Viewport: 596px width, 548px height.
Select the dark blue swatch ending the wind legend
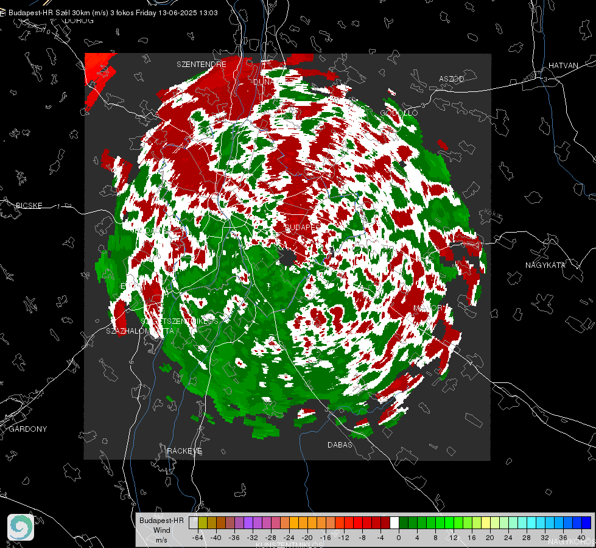click(x=586, y=522)
